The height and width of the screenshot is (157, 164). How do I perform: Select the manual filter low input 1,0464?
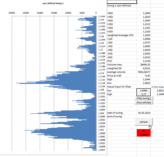(x=144, y=90)
